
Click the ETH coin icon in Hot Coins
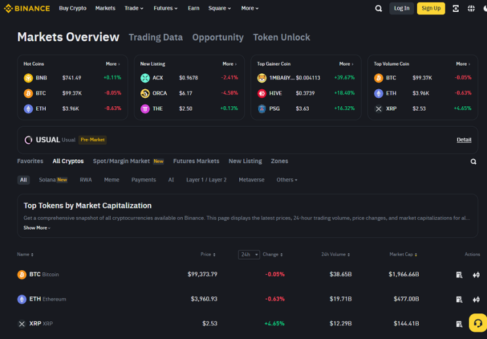tap(28, 109)
